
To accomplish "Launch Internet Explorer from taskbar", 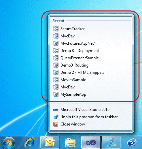I will [x=29, y=143].
